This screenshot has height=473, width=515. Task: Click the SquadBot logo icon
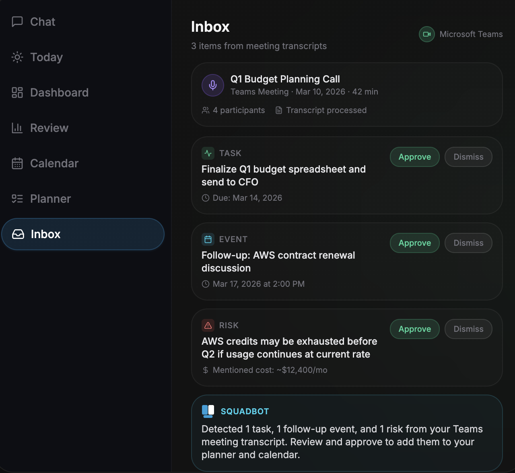pyautogui.click(x=208, y=411)
